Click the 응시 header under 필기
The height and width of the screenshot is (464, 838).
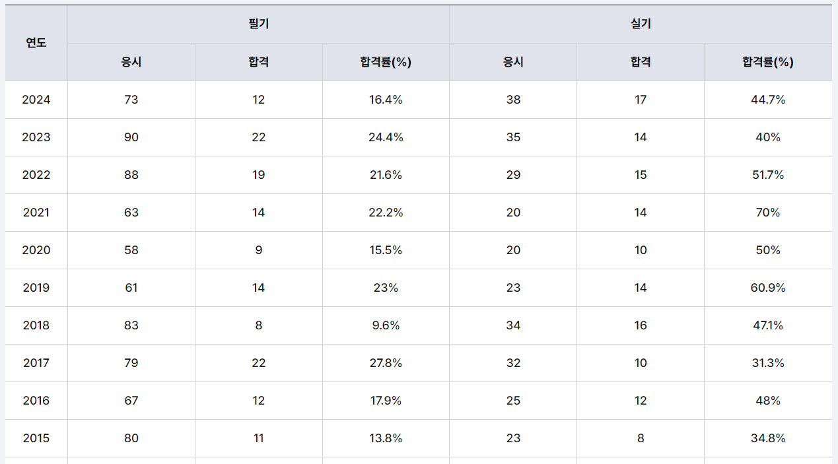pos(131,62)
